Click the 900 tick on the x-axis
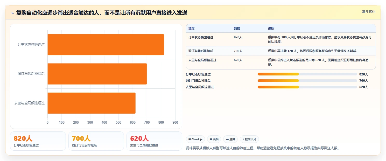This screenshot has height=161, width=386. (175, 122)
